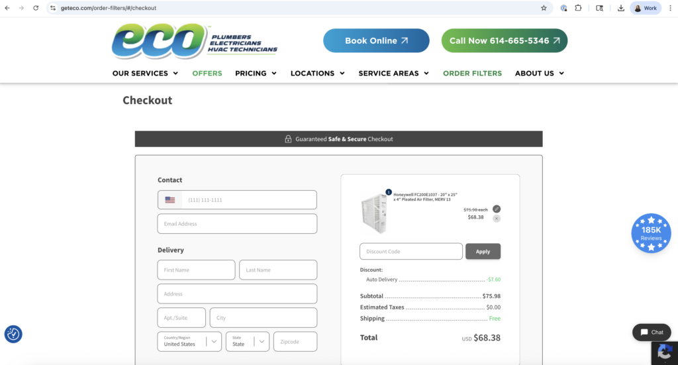
Task: Click the browser forward arrow
Action: pos(21,8)
